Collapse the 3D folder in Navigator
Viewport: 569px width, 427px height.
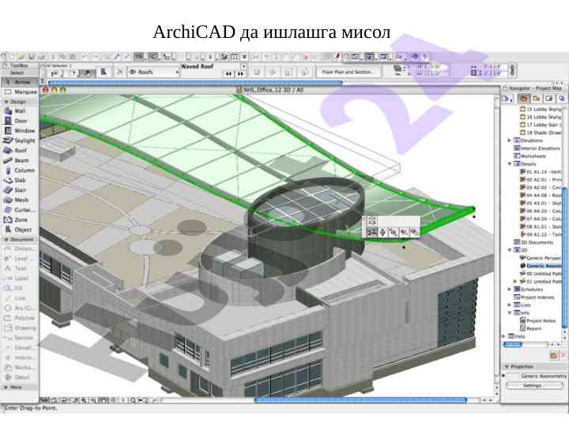pos(510,250)
